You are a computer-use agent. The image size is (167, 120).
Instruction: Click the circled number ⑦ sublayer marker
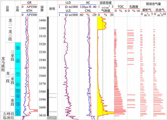(x=18, y=74)
